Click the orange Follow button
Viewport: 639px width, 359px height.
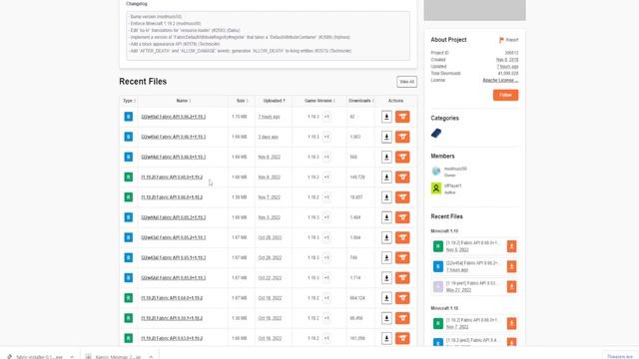505,95
